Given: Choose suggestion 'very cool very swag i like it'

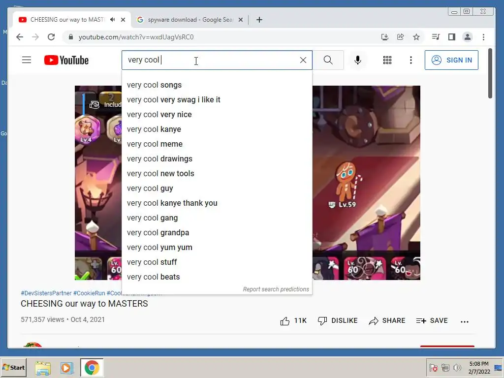Looking at the screenshot, I should [x=217, y=99].
